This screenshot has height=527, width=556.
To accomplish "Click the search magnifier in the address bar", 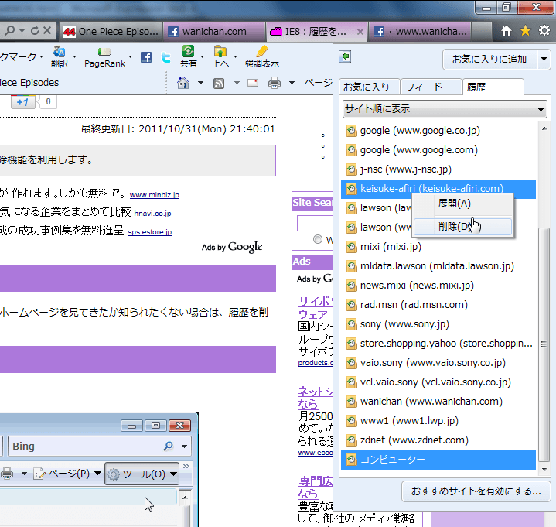I will coord(10,30).
